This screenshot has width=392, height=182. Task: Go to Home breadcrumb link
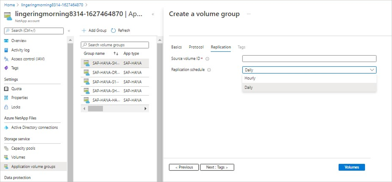[9, 5]
